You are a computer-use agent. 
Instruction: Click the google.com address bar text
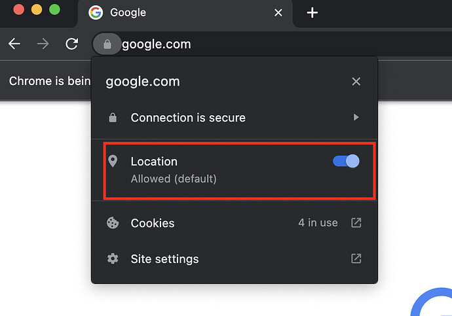157,44
